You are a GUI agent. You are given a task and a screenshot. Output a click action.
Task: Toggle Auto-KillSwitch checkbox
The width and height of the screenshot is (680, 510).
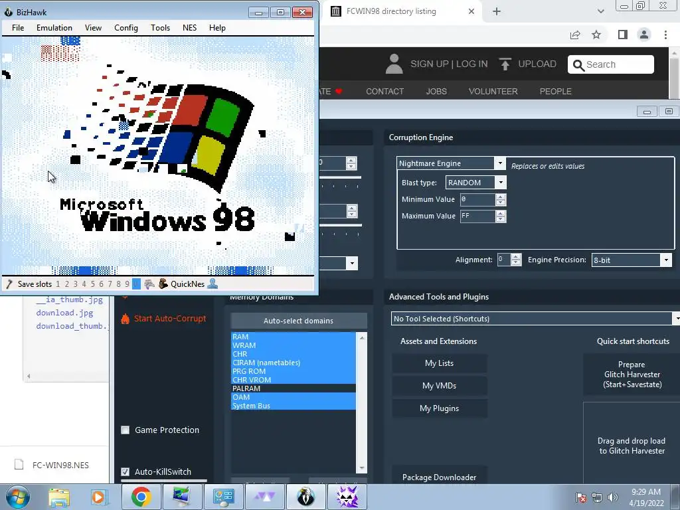pos(126,472)
